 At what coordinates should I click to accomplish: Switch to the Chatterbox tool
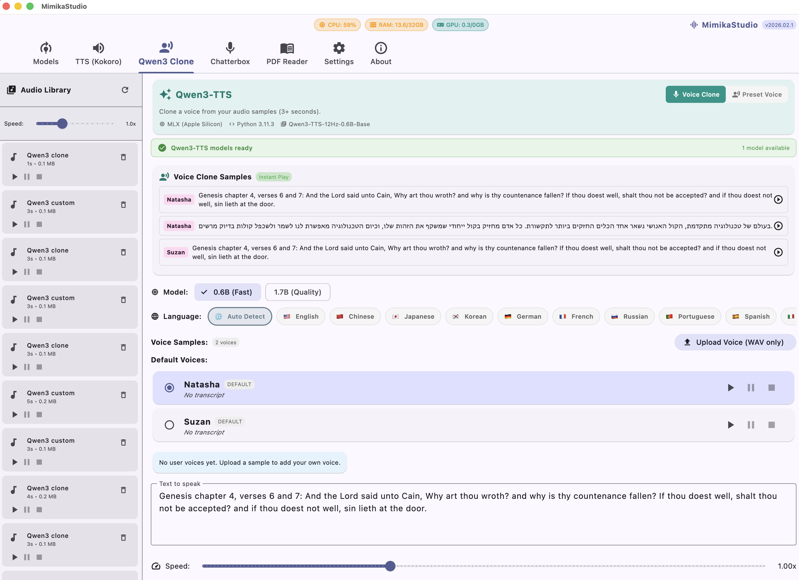[x=230, y=53]
